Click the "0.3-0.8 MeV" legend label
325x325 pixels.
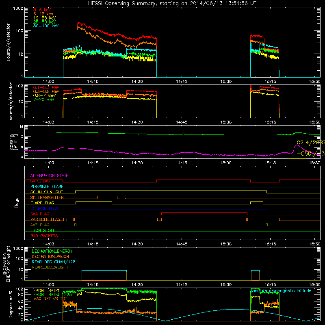click(46, 92)
